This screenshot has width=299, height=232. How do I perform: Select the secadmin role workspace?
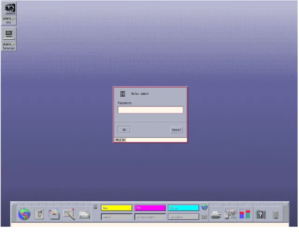click(x=183, y=217)
